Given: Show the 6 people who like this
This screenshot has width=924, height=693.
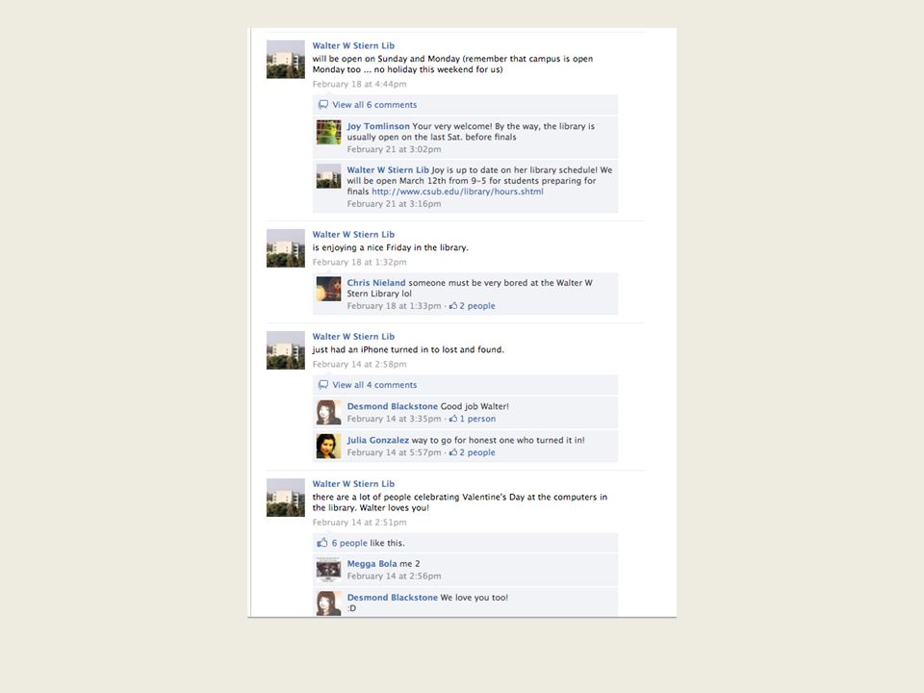Looking at the screenshot, I should click(349, 543).
